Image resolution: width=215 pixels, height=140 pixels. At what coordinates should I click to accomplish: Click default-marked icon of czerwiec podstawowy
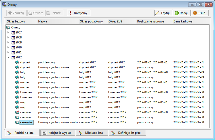[17, 112]
